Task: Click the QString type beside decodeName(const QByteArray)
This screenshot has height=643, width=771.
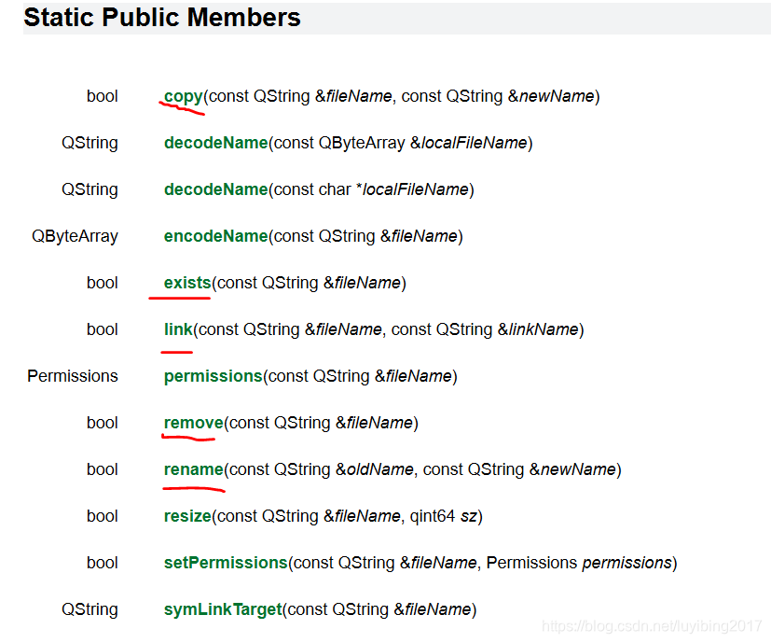Action: coord(89,144)
